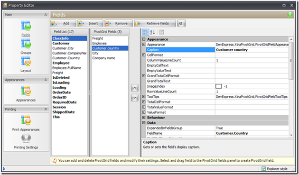This screenshot has width=299, height=175.
Task: Click the Fields link label
Action: point(26,35)
